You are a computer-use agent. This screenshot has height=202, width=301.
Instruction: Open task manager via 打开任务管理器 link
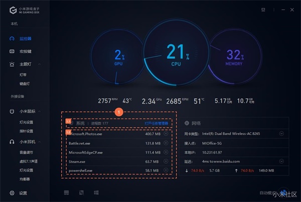156,124
